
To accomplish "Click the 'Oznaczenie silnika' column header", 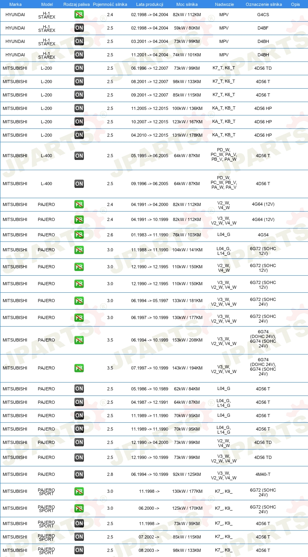I will (263, 4).
